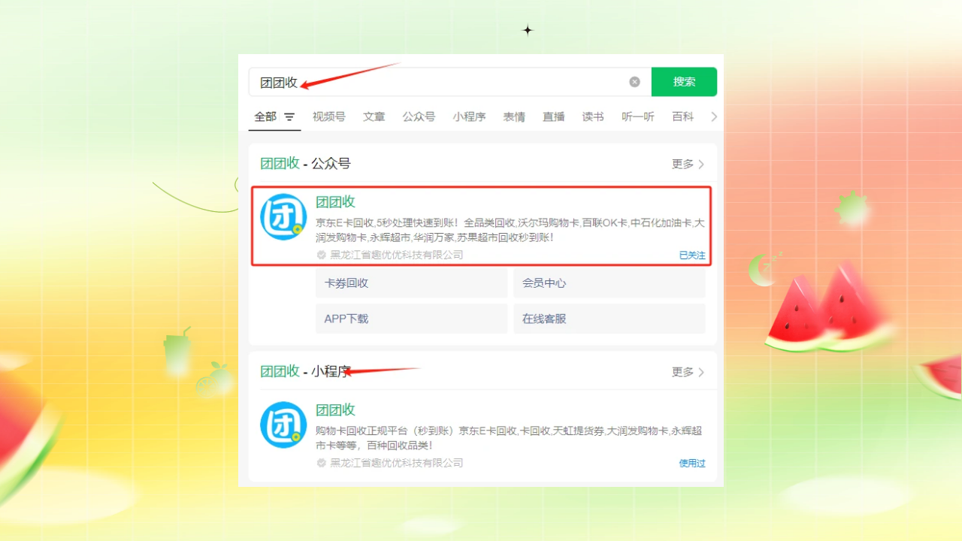Image resolution: width=962 pixels, height=541 pixels.
Task: Click the green 搜索 button
Action: point(684,82)
